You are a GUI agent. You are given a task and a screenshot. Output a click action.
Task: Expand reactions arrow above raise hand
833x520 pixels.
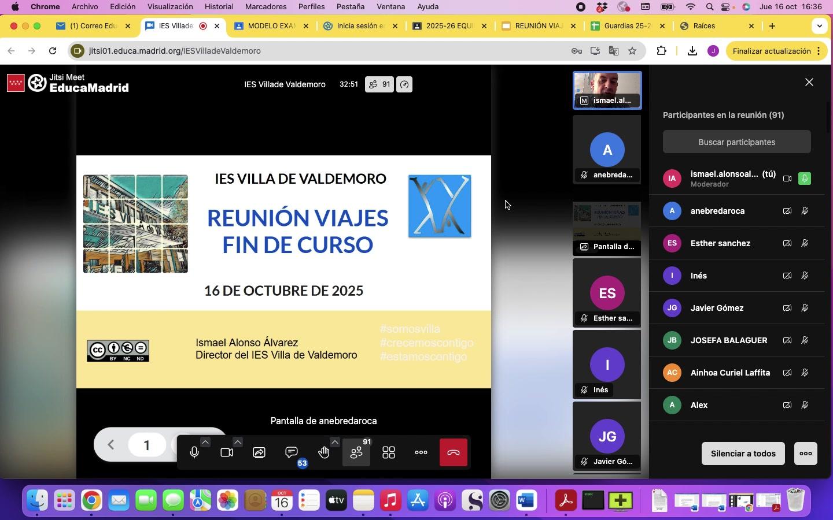coord(335,442)
